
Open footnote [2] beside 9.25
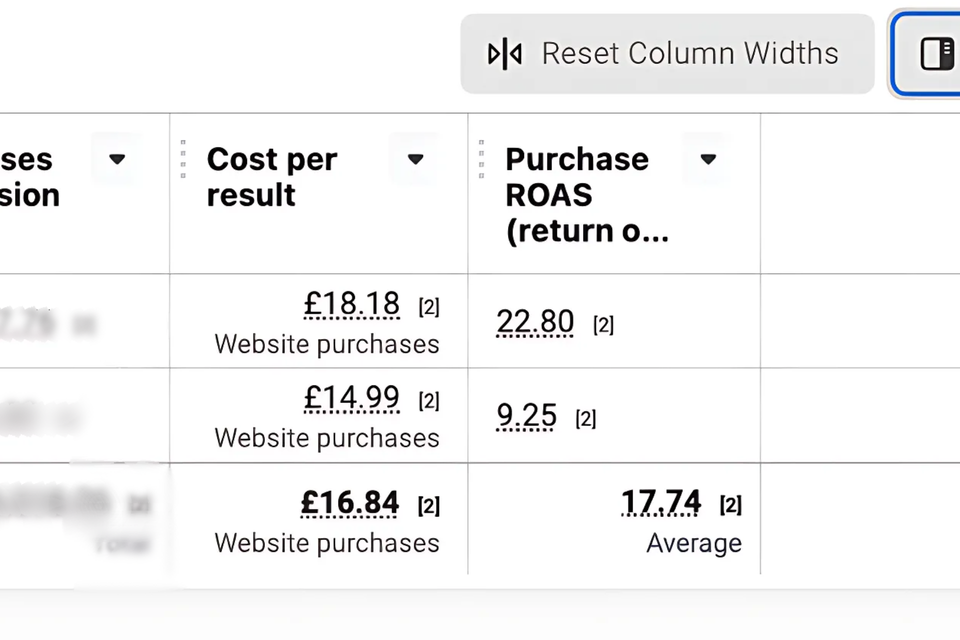[x=585, y=418]
